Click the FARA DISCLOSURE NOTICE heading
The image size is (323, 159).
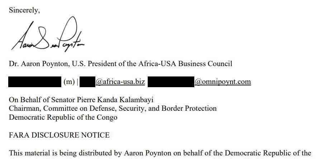(59, 135)
